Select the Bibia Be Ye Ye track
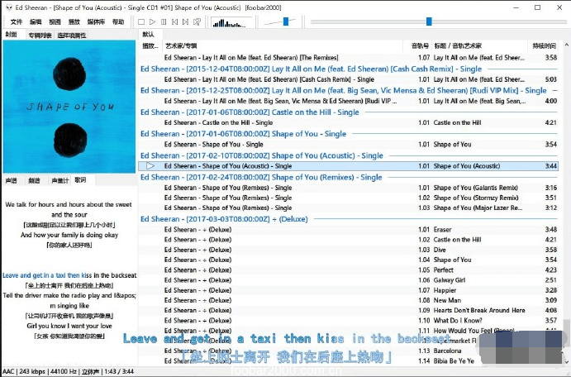Screen dimensions: 571x377 coord(349,361)
